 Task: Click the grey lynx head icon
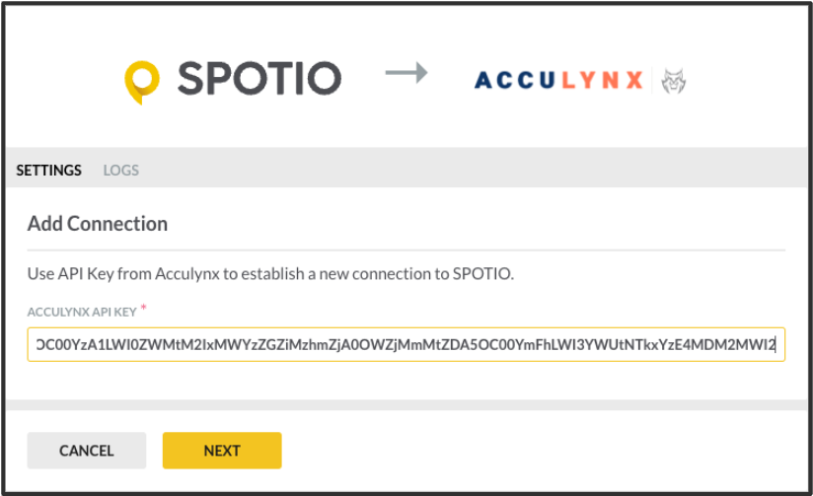(x=674, y=81)
